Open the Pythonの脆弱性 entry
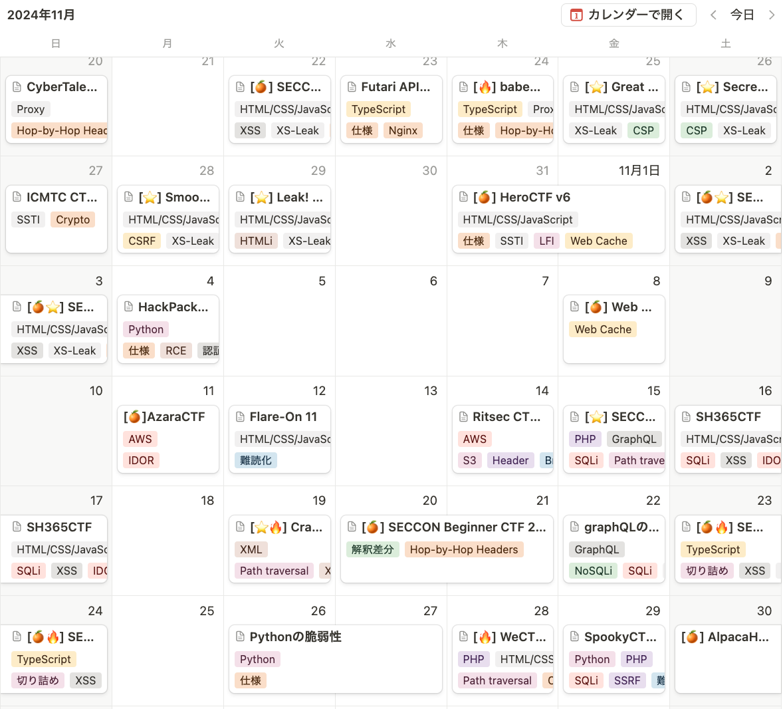Image resolution: width=783 pixels, height=709 pixels. pyautogui.click(x=336, y=658)
